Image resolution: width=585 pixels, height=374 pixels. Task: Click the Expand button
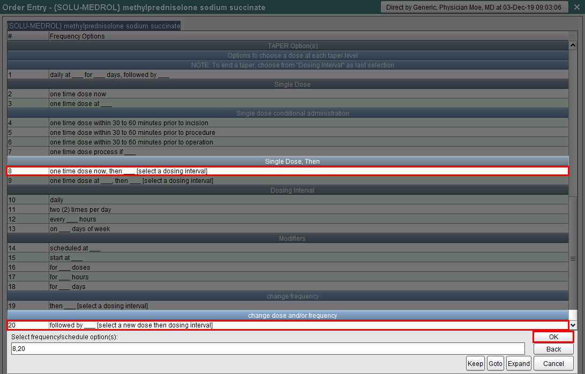click(x=519, y=363)
